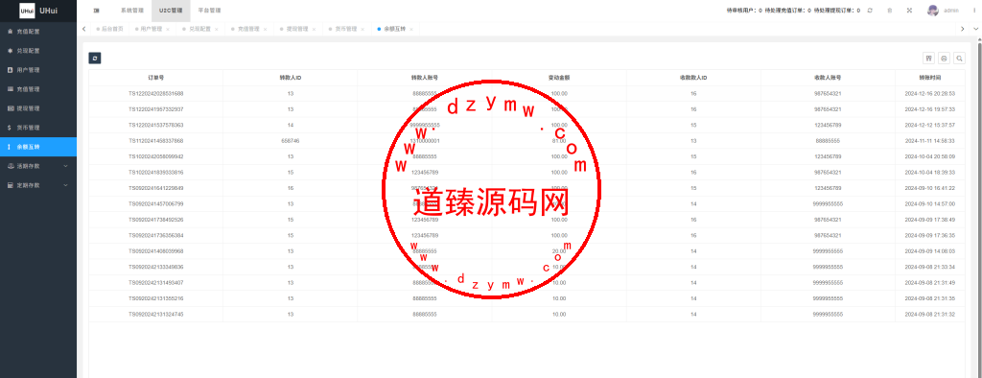The width and height of the screenshot is (982, 378).
Task: Click the admin avatar picture
Action: tap(933, 11)
